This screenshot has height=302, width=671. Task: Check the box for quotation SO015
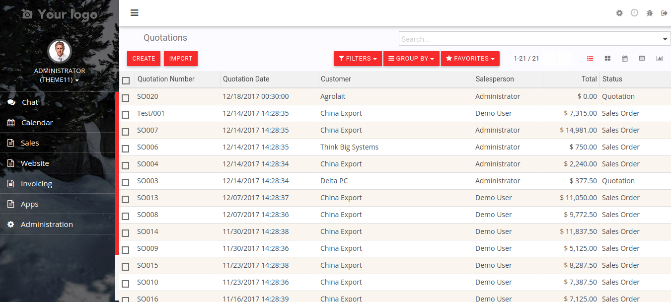point(125,267)
